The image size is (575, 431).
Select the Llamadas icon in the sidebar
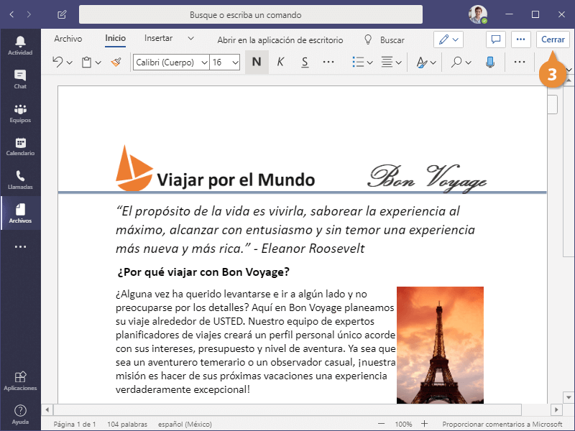20,175
